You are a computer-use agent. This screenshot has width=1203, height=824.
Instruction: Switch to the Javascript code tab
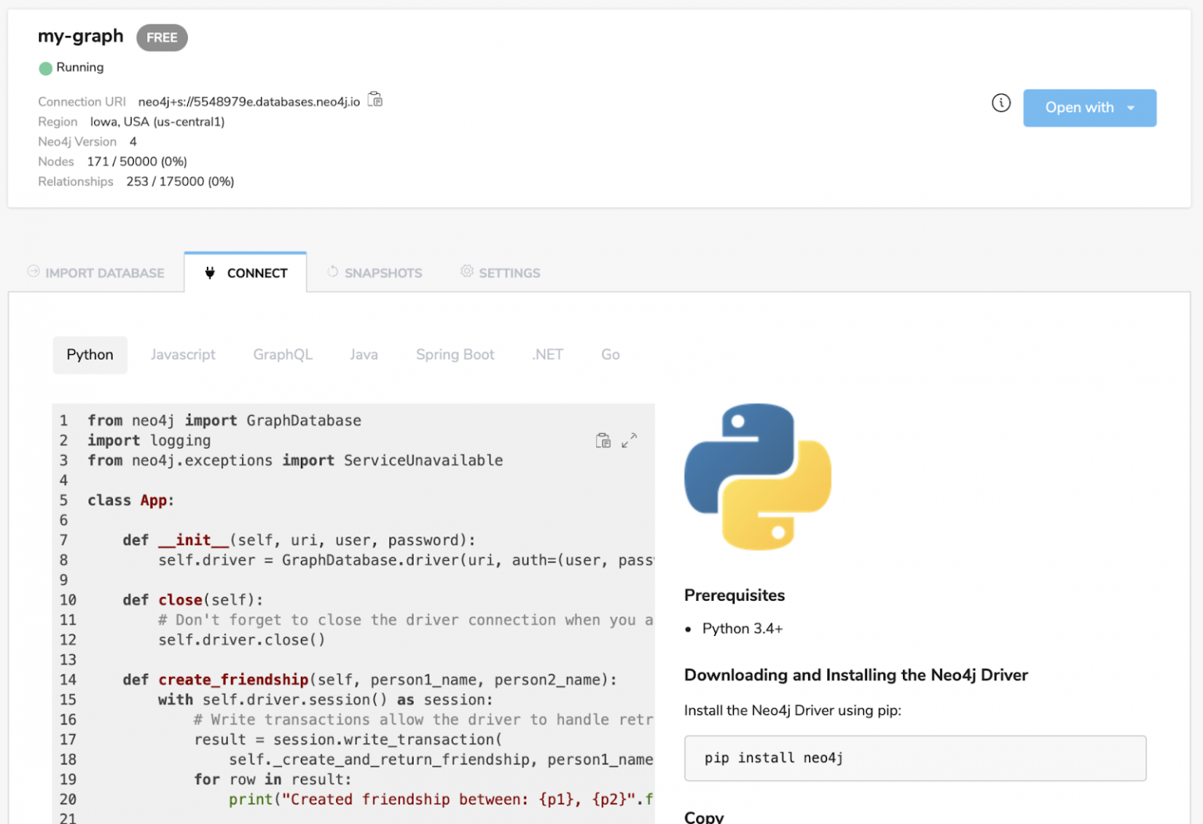[183, 355]
